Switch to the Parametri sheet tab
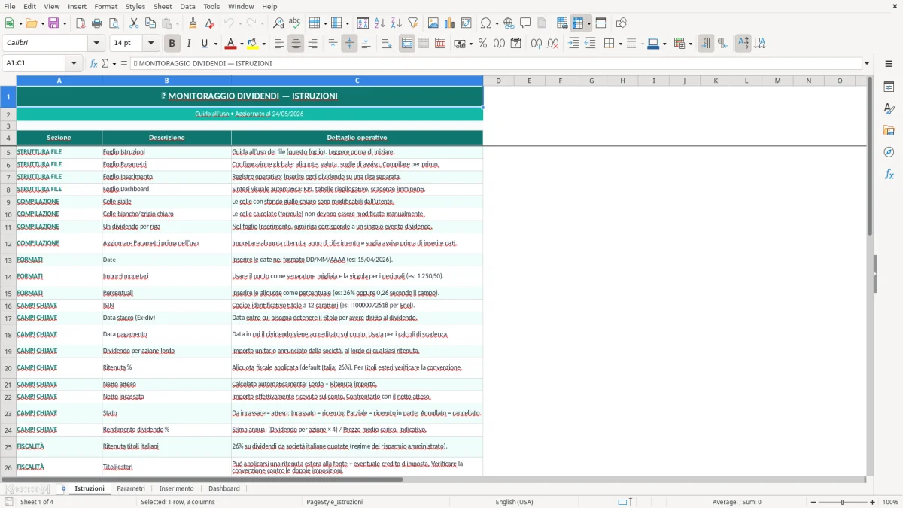 tap(131, 488)
